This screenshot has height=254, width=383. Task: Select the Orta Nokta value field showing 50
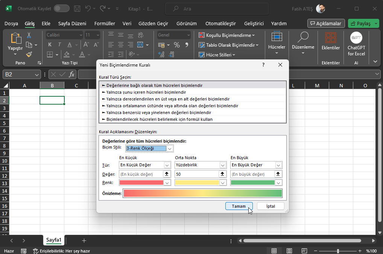[x=198, y=174]
